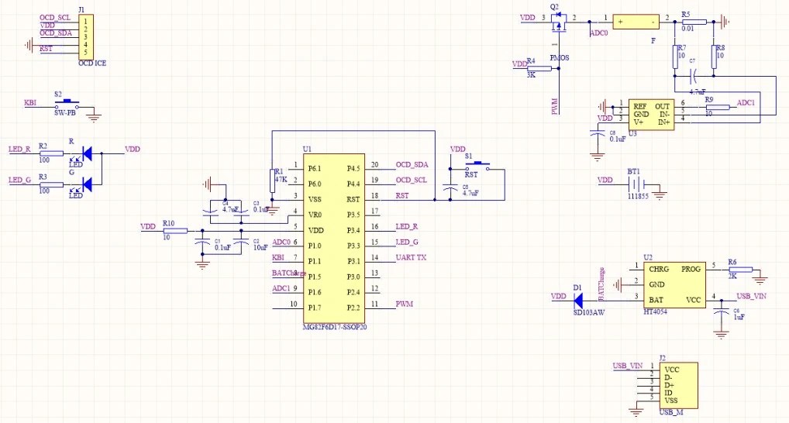Select the S2 SW-PB pushbutton symbol
The width and height of the screenshot is (789, 423).
[67, 105]
